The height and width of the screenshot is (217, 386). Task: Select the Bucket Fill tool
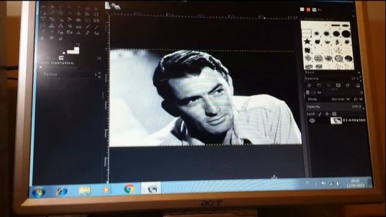click(70, 25)
